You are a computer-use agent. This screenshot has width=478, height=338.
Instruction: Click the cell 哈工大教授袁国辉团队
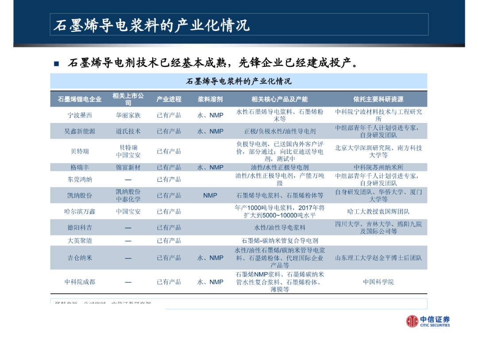[x=378, y=211]
